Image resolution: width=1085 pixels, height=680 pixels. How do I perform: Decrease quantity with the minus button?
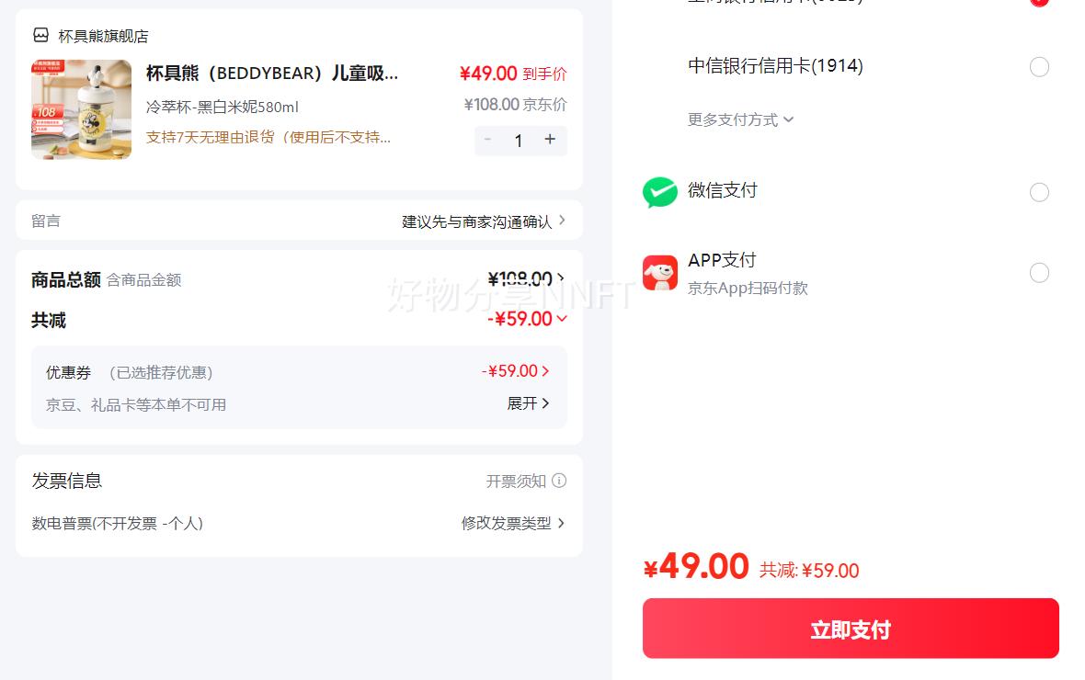coord(487,140)
